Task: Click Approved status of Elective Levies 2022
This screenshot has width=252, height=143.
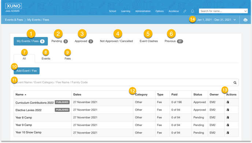Action: click(x=200, y=110)
